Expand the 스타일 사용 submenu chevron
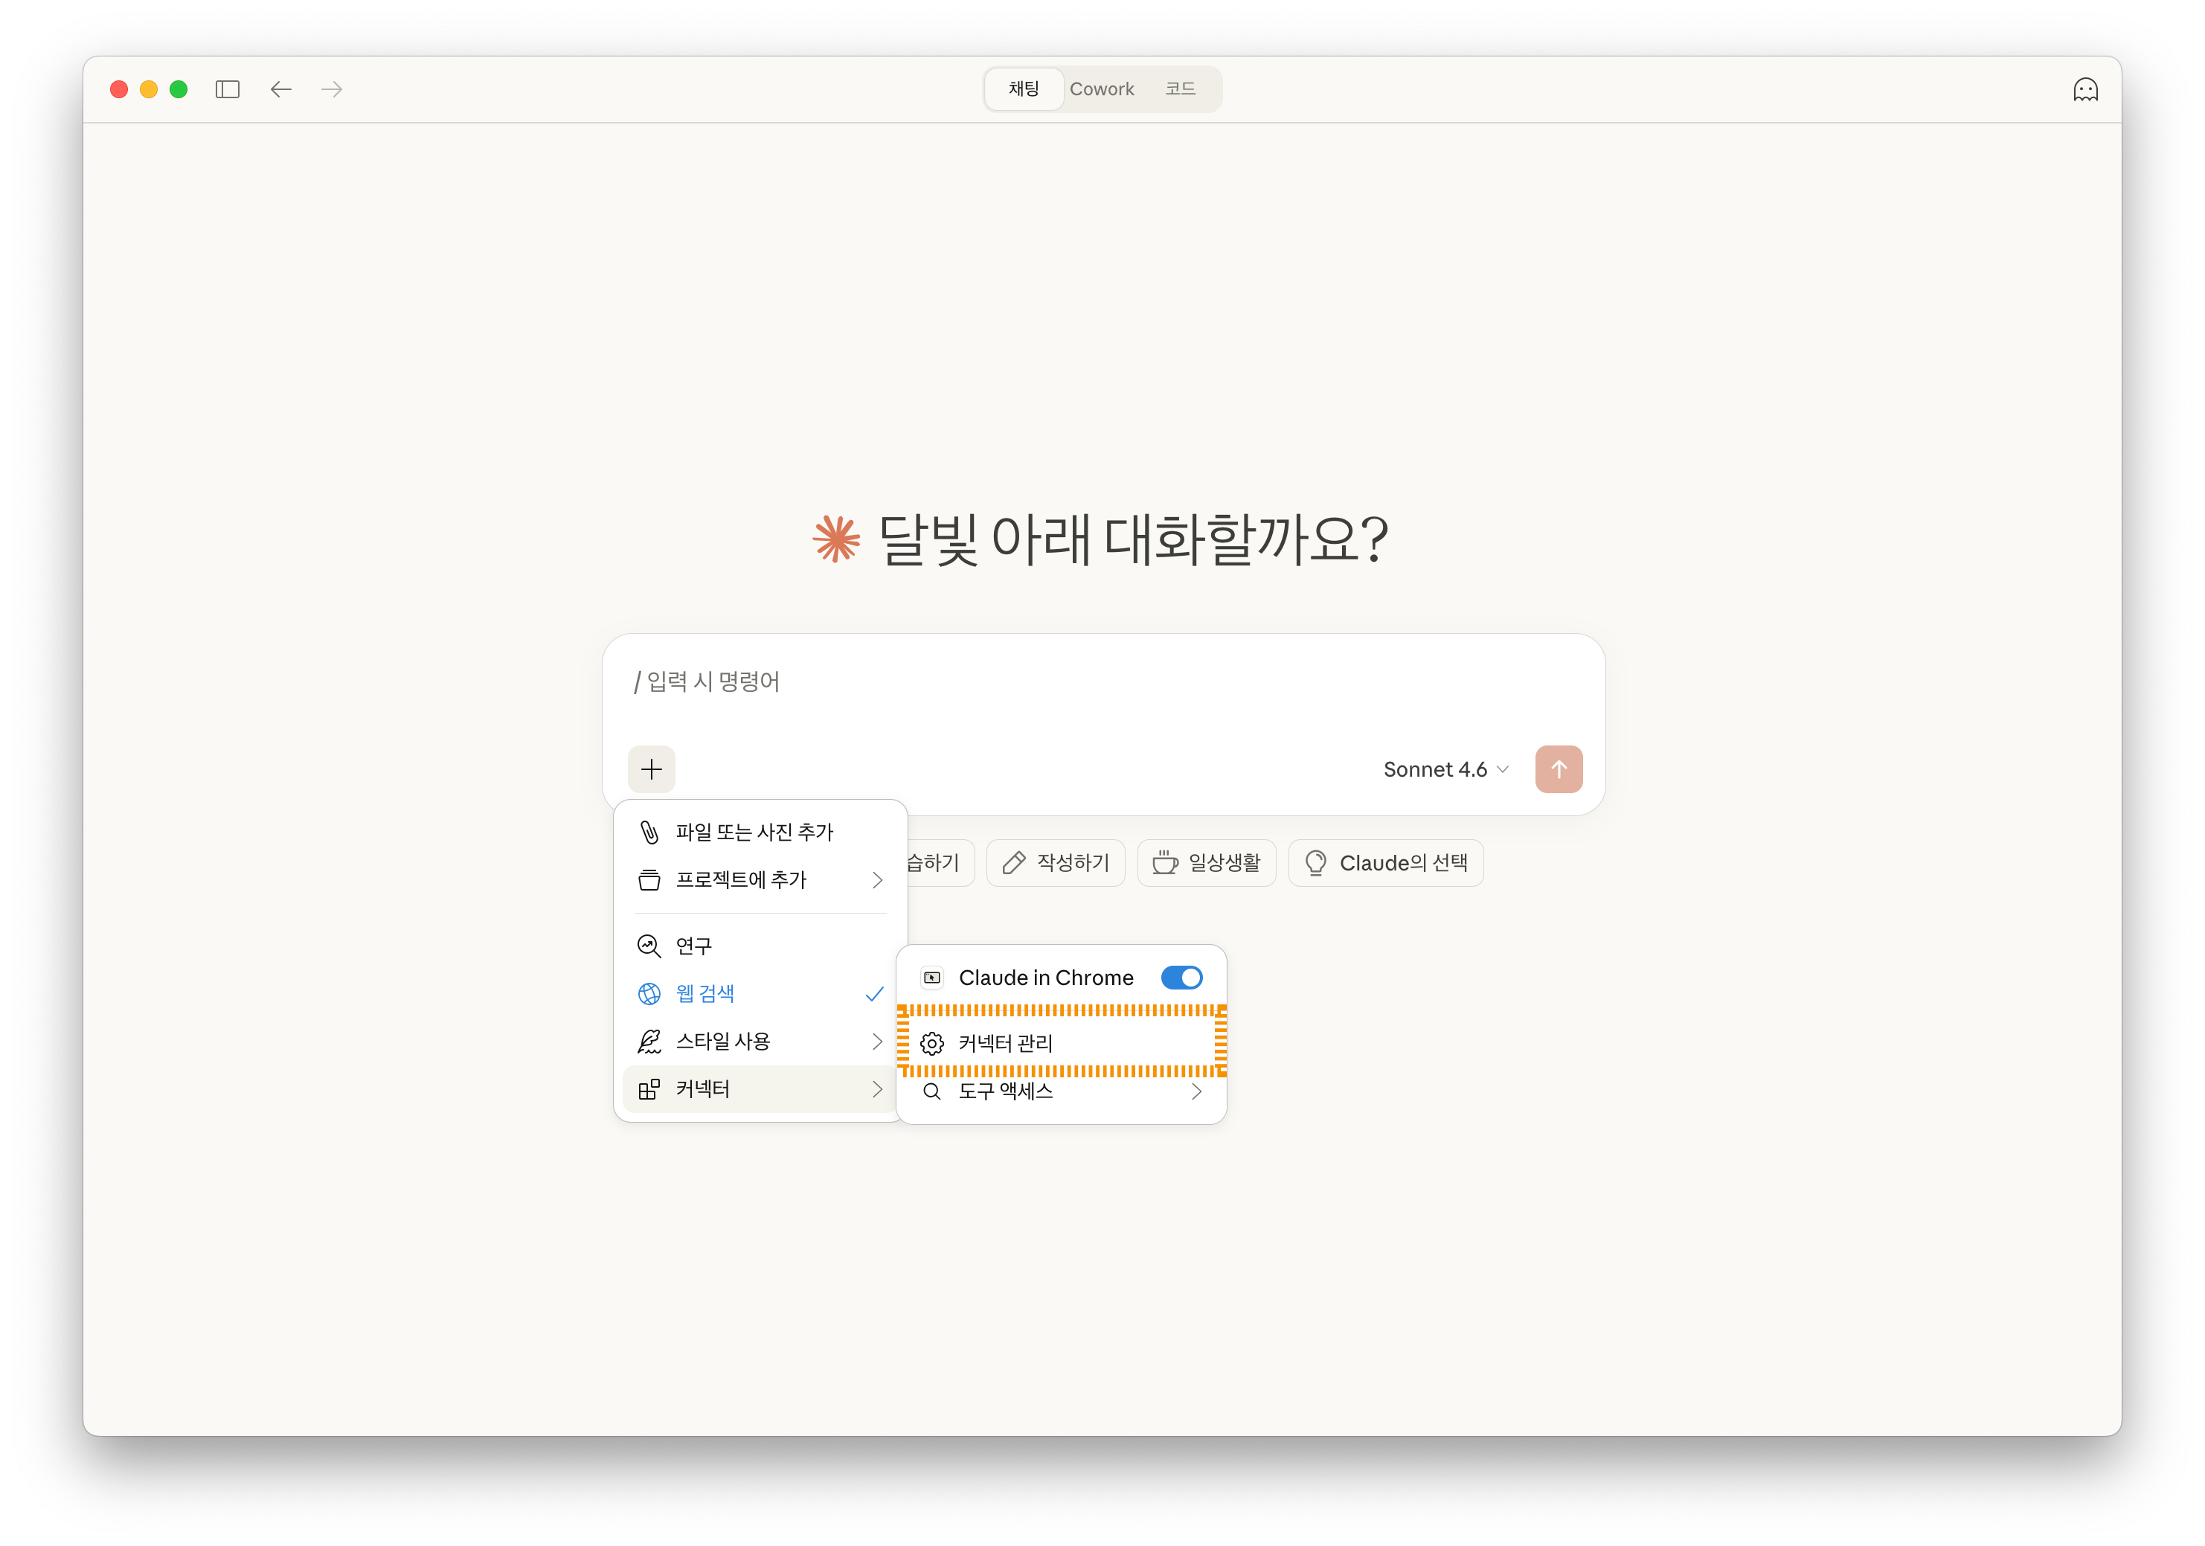The height and width of the screenshot is (1546, 2205). pos(876,1041)
